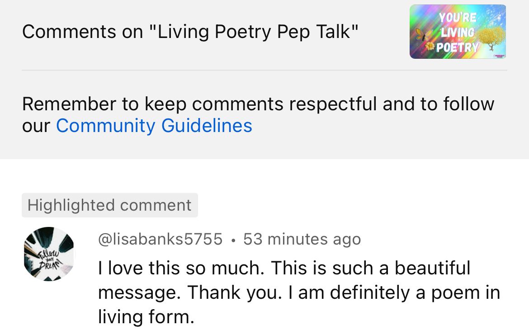Select the comment's first line about loving this
This screenshot has width=529, height=330.
[x=284, y=268]
